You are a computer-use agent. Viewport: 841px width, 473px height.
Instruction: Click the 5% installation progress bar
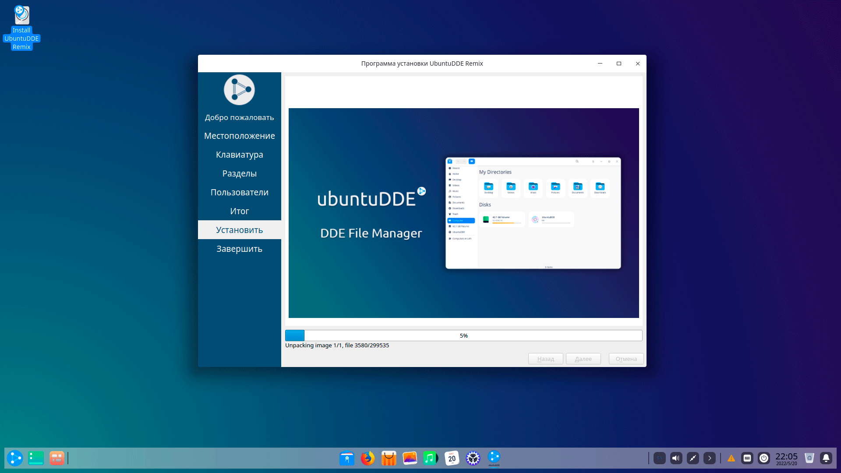point(463,335)
